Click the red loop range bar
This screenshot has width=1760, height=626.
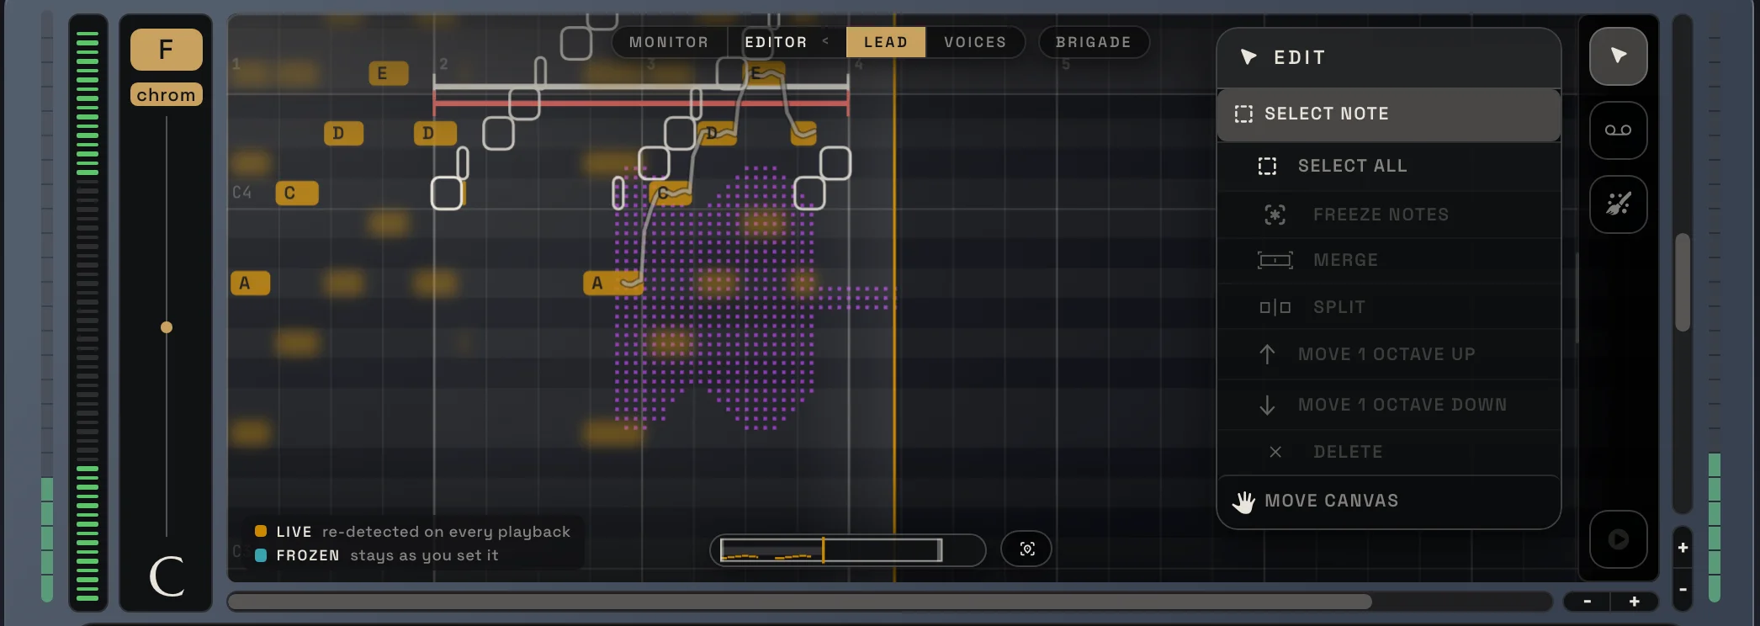[641, 103]
